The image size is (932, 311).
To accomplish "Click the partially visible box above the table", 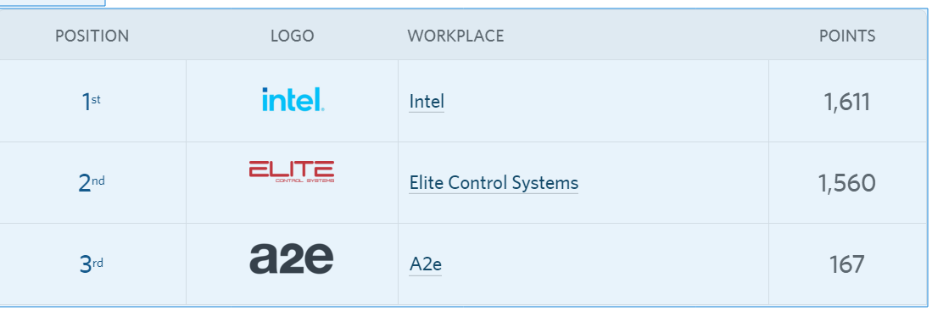I will (x=53, y=3).
